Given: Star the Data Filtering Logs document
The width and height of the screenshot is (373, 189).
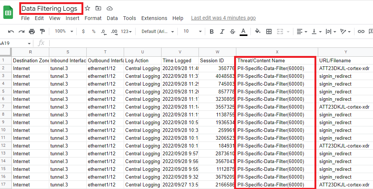Looking at the screenshot, I should click(x=87, y=8).
